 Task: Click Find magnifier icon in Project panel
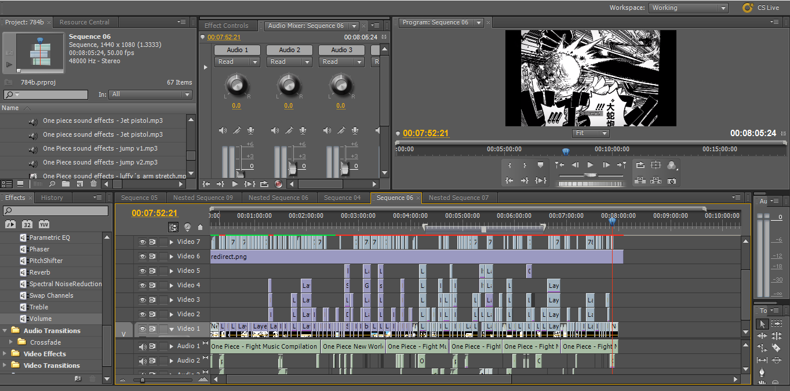click(52, 184)
